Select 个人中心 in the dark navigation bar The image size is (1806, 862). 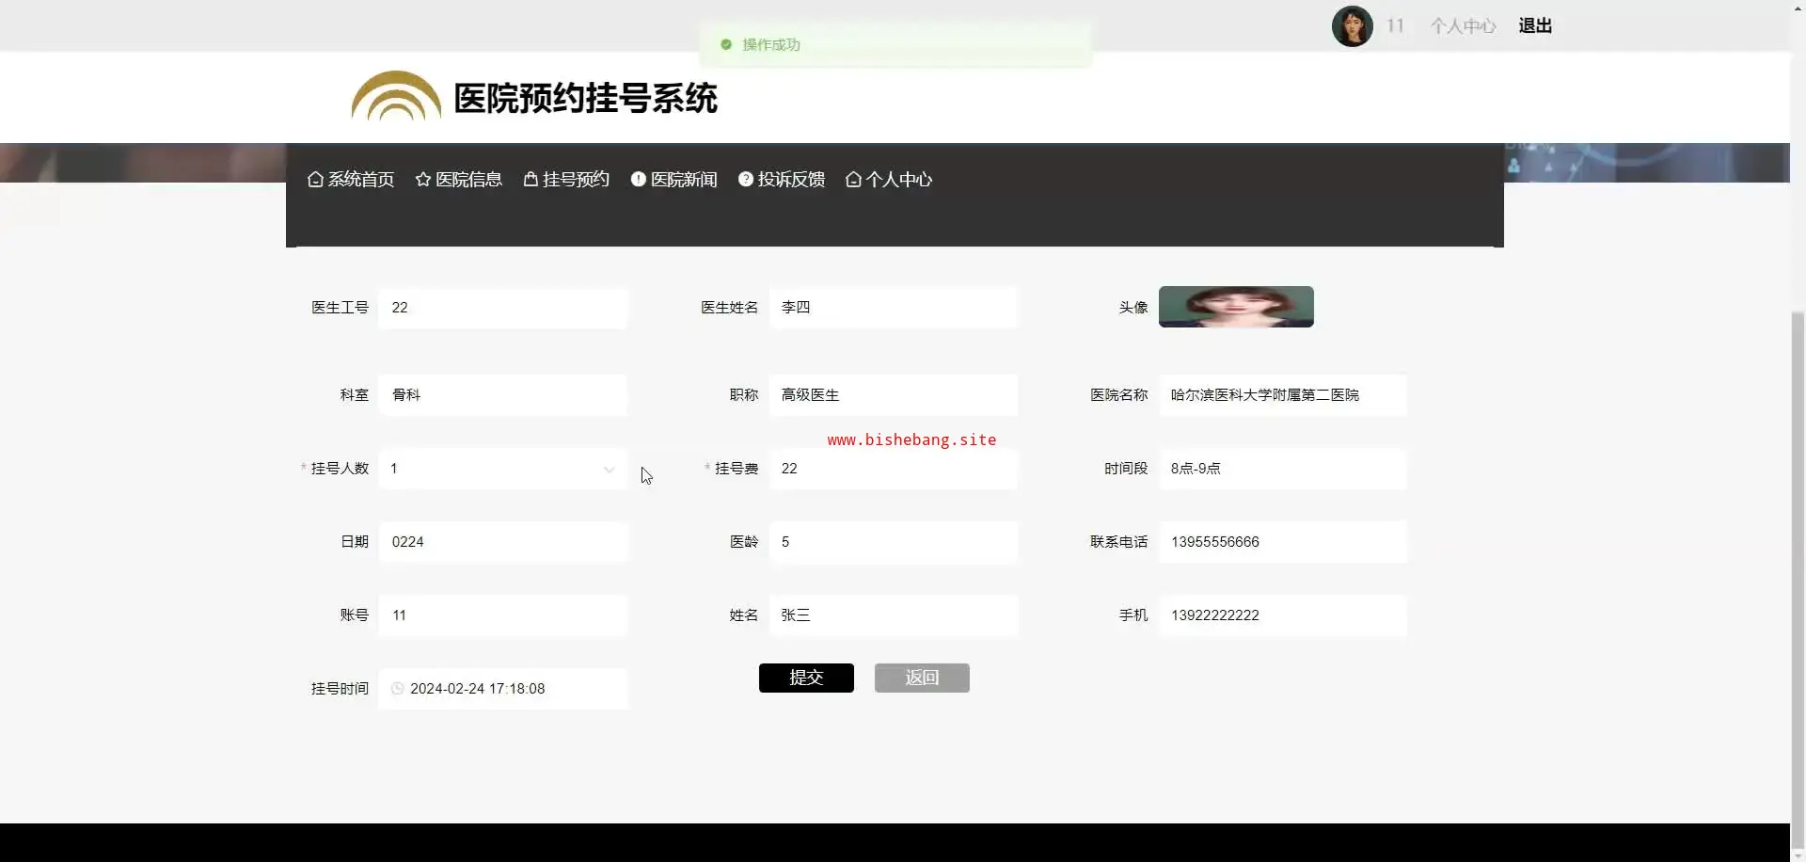coord(889,179)
